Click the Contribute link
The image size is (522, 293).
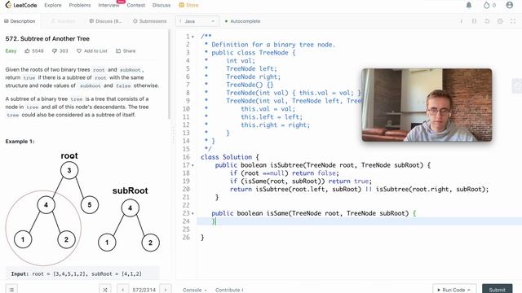229,290
